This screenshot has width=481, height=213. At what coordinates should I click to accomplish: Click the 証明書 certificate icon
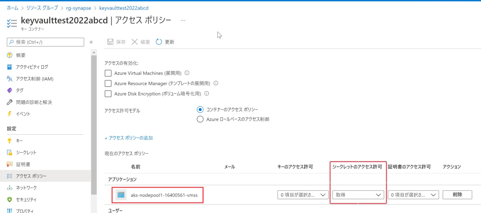point(10,165)
